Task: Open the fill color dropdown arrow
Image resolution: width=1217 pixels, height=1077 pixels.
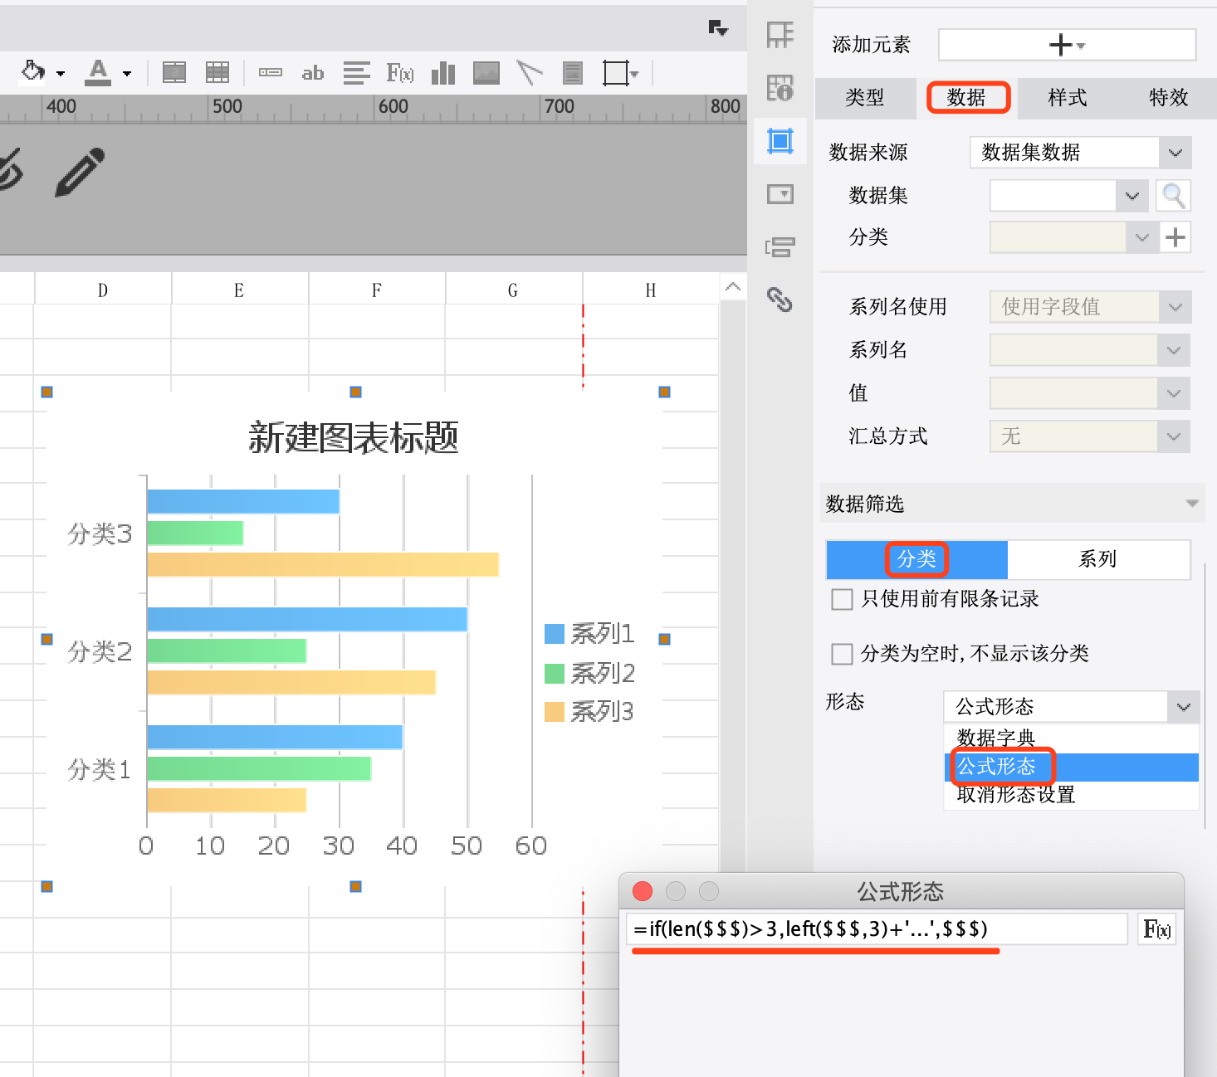Action: [x=61, y=74]
